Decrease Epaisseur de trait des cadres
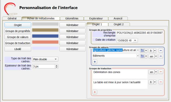Image resolution: width=171 pixels, height=102 pixels. [x=56, y=67]
